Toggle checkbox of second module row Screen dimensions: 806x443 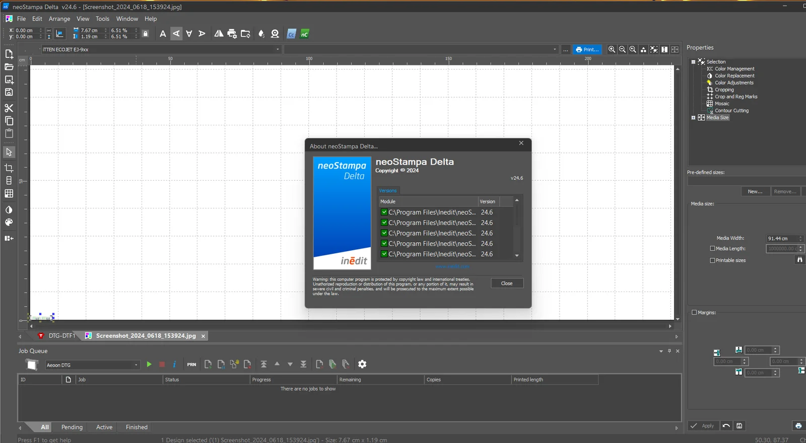point(384,223)
